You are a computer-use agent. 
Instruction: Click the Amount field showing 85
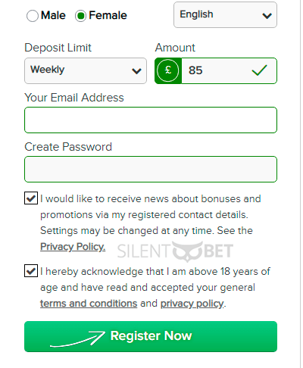coord(216,70)
